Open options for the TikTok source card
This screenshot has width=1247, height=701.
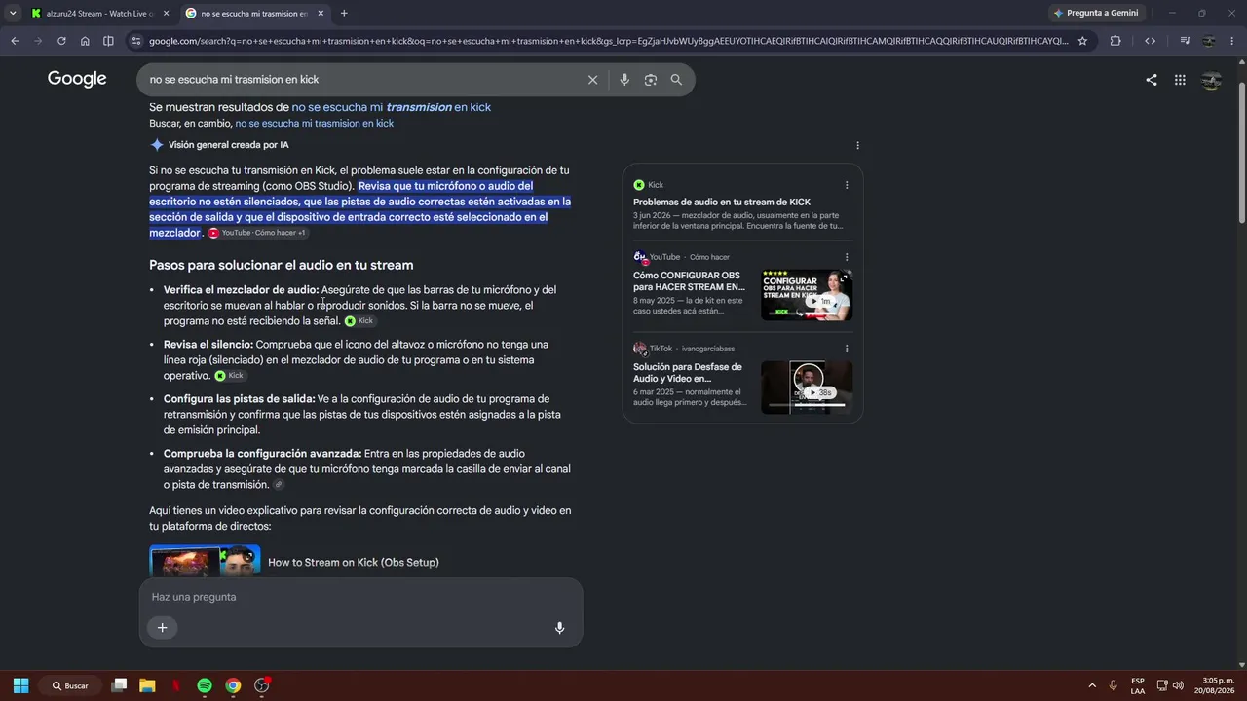click(847, 349)
